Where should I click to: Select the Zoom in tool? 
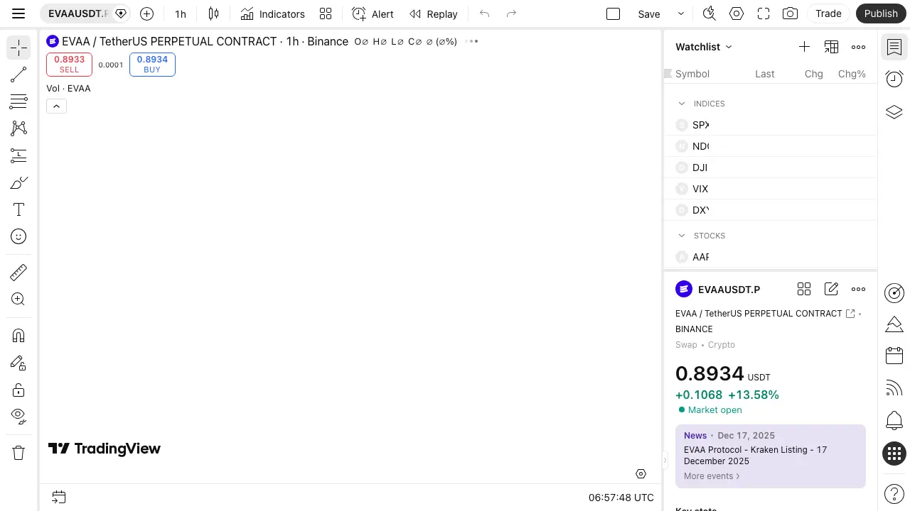point(18,300)
